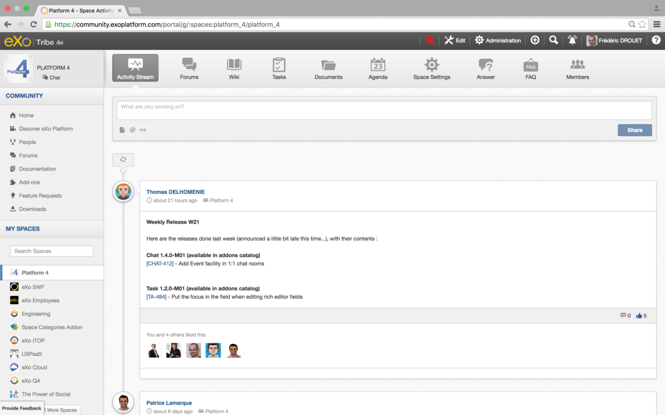Open the Documents application

coord(328,67)
